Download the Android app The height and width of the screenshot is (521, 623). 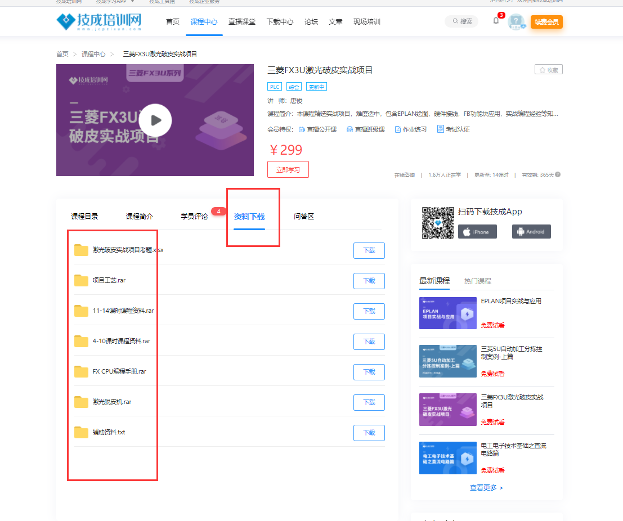pos(531,231)
